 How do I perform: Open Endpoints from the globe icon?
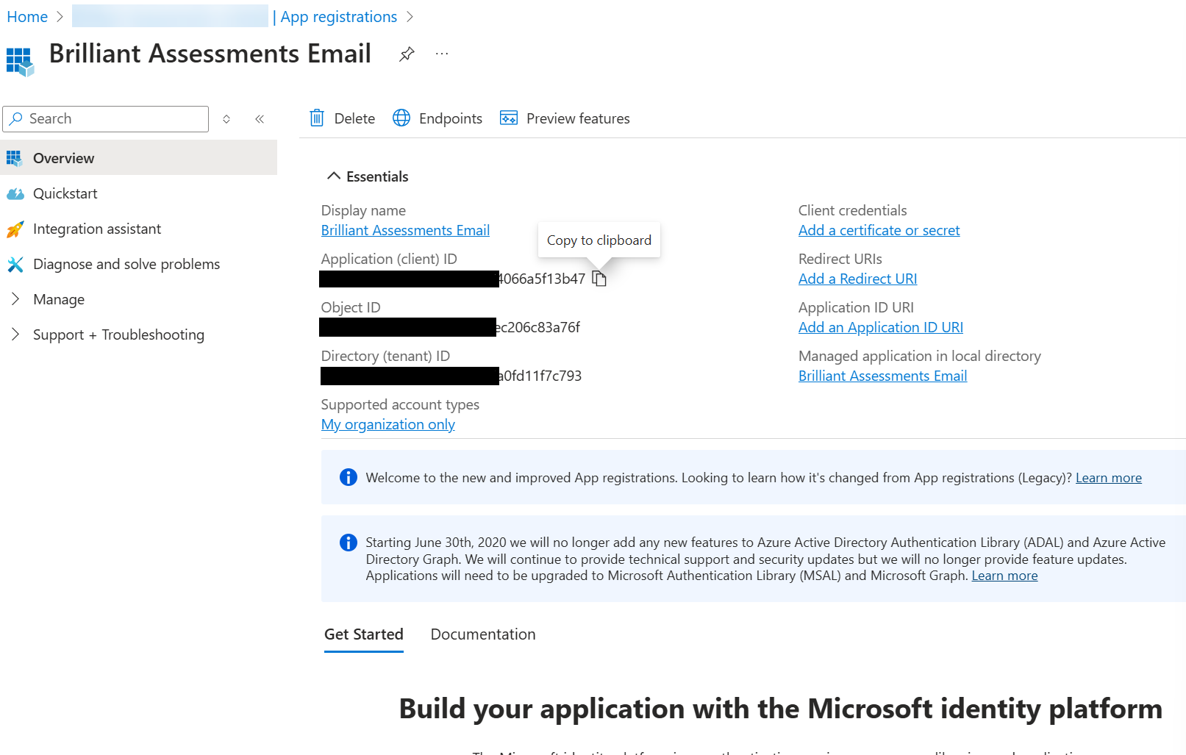[x=401, y=118]
